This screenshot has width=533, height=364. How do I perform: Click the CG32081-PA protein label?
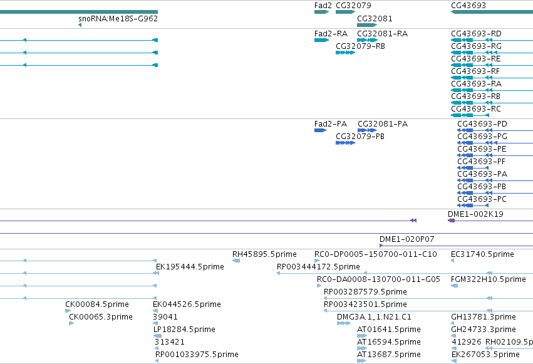(383, 123)
